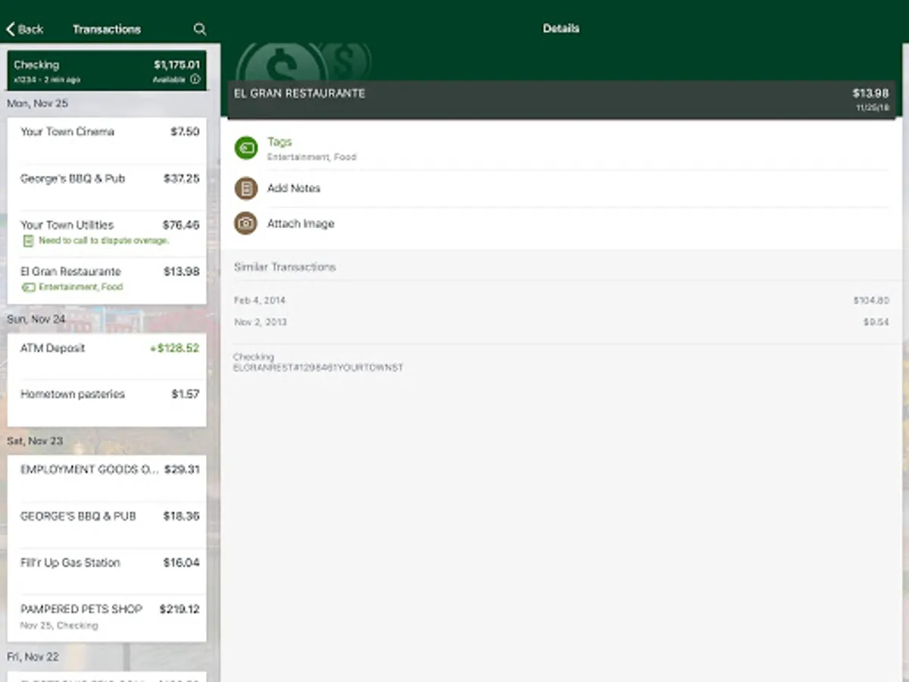Click the Mon, Nov 25 date header

pos(37,103)
